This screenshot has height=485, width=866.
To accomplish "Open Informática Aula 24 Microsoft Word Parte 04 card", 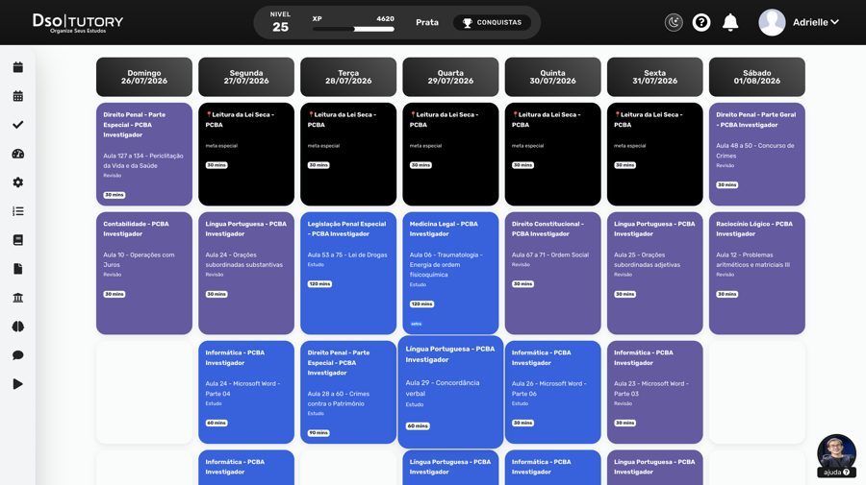I will [246, 392].
